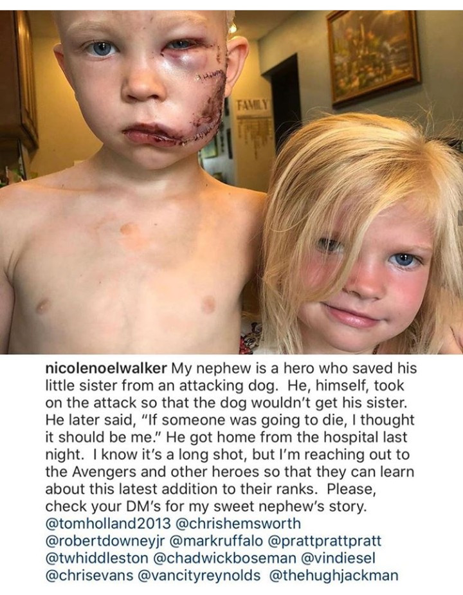Follow the @vindiesel mention
The width and height of the screenshot is (463, 595).
tap(338, 558)
